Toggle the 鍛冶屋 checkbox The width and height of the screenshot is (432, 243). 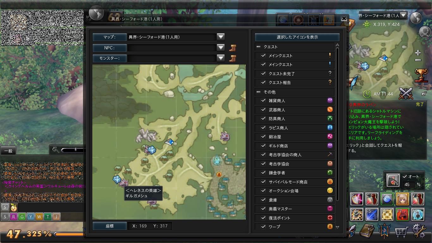click(263, 137)
